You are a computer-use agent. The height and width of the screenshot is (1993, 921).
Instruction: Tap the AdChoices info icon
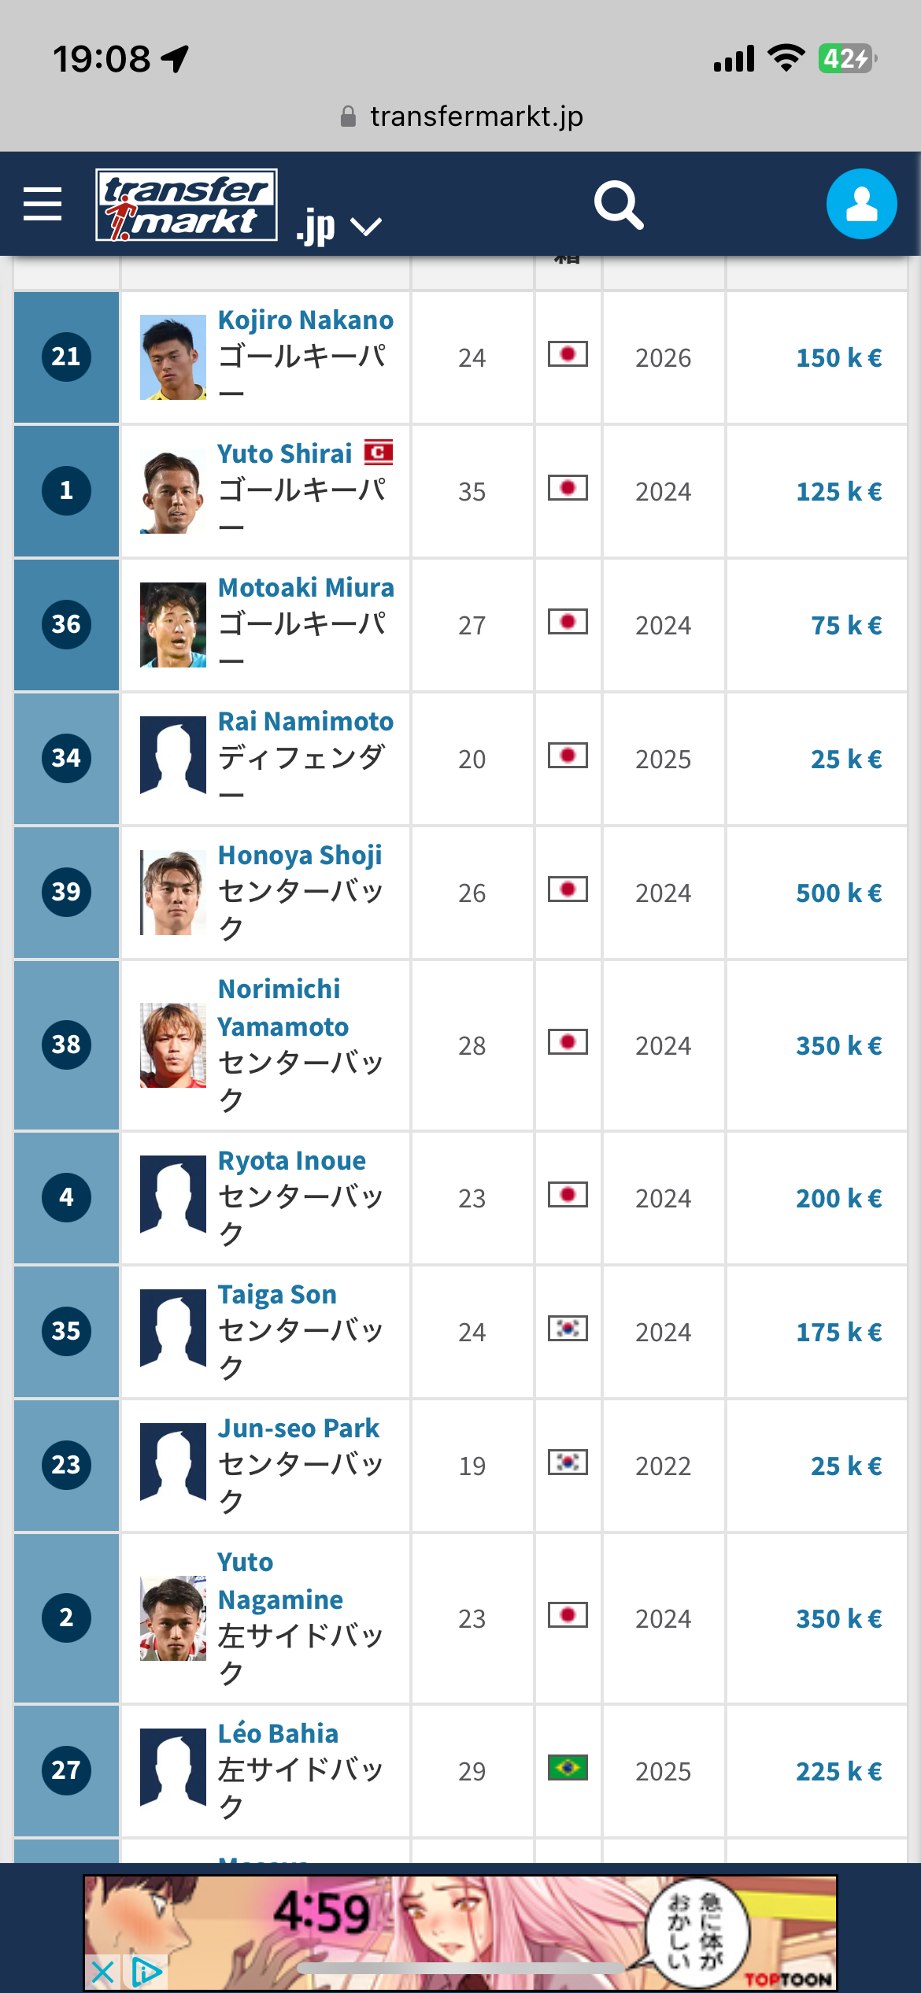[x=146, y=1972]
